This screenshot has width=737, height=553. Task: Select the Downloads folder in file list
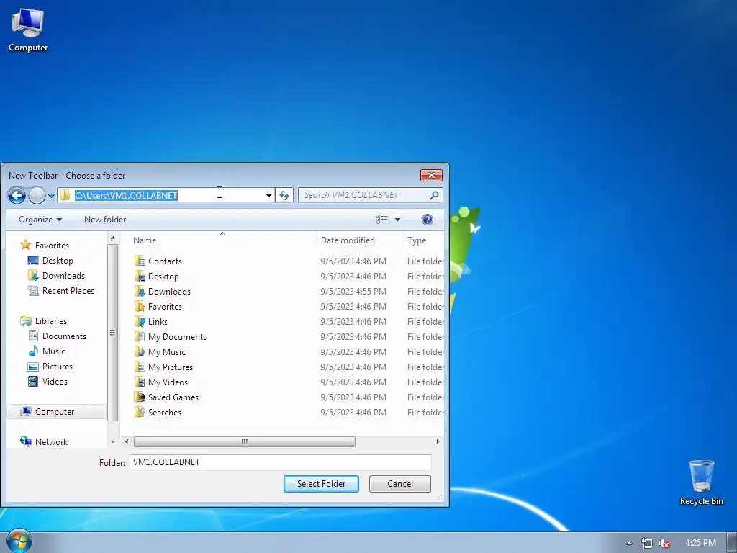pos(163,291)
